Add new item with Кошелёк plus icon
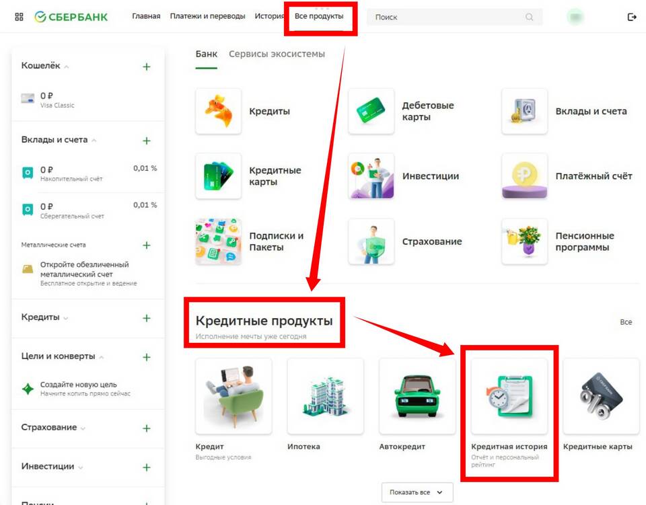This screenshot has height=505, width=646. 147,67
